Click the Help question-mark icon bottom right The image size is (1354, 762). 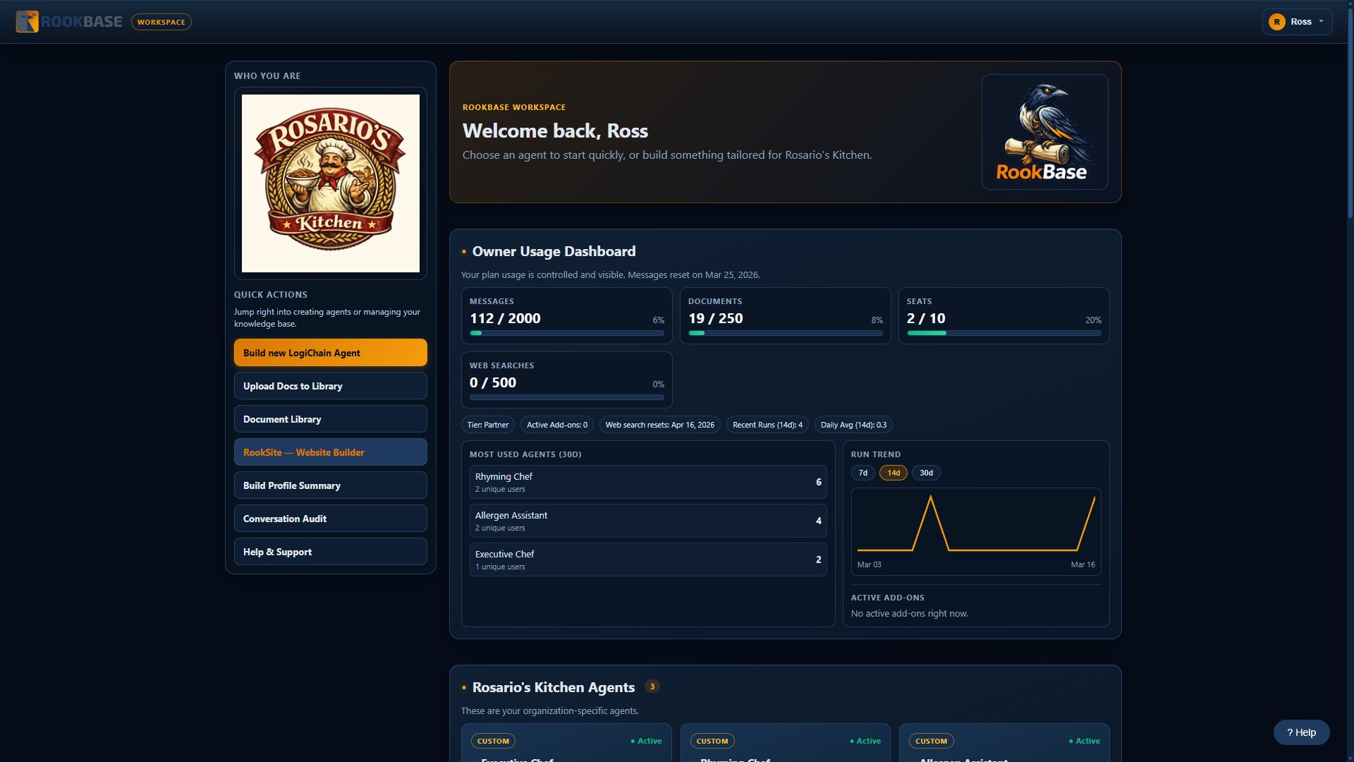tap(1289, 732)
